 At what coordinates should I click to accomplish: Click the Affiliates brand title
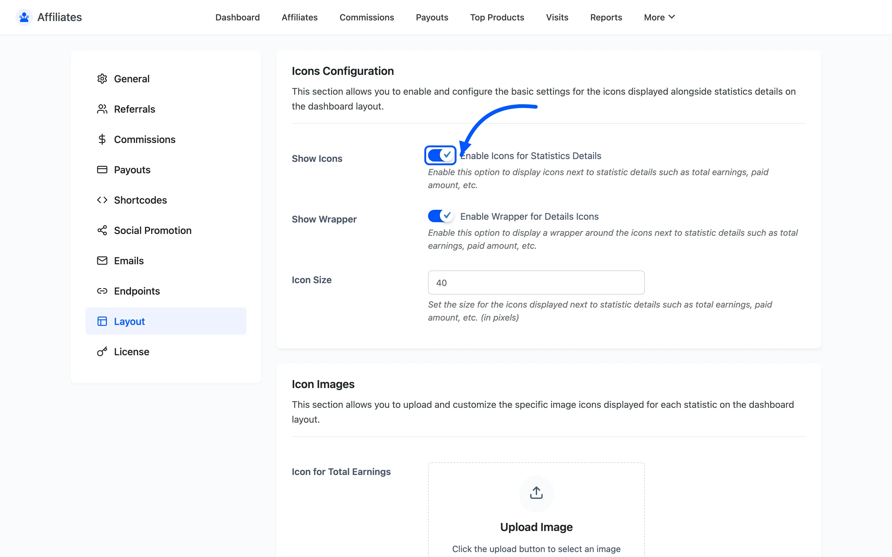[x=60, y=17]
